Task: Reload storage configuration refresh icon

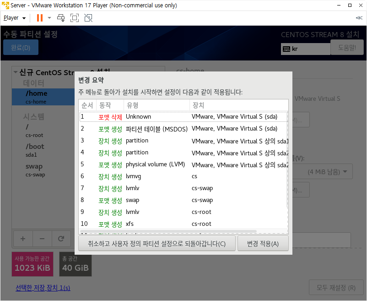Action: click(61, 239)
